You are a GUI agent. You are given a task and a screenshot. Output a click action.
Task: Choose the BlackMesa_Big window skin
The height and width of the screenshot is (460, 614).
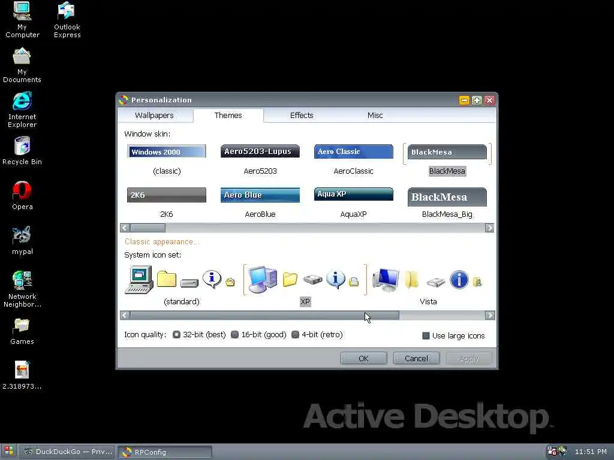(x=447, y=203)
